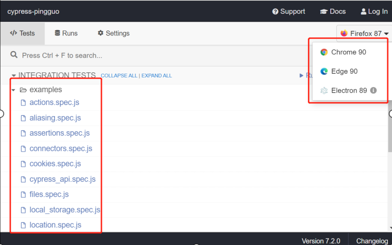Click the Docs graduation cap icon
The image size is (392, 245).
[x=324, y=12]
